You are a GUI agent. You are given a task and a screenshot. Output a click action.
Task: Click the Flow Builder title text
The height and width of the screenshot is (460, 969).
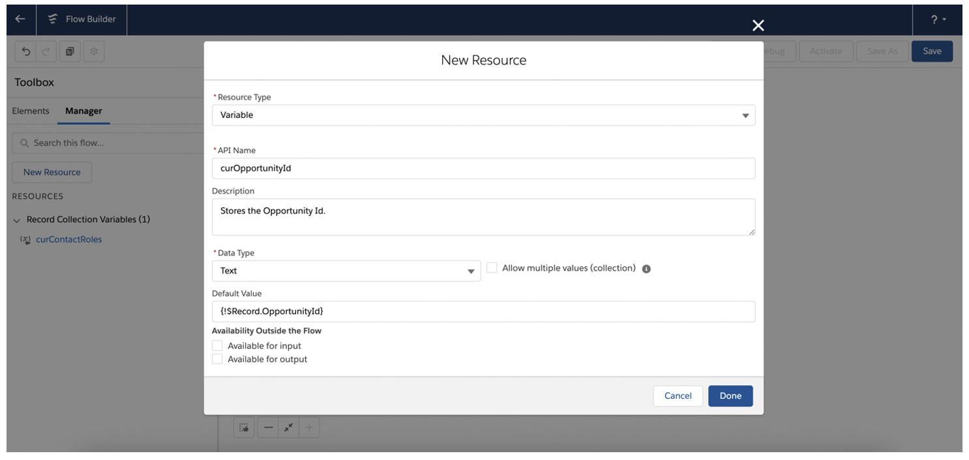click(91, 19)
